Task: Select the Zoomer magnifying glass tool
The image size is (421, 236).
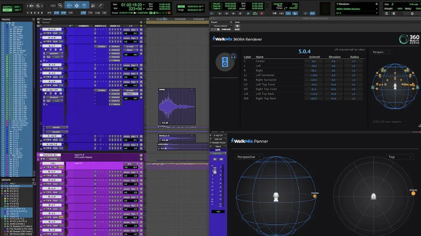Action: pyautogui.click(x=60, y=6)
